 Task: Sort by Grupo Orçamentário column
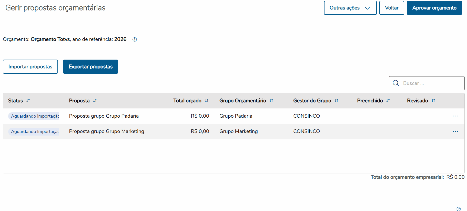(x=271, y=101)
